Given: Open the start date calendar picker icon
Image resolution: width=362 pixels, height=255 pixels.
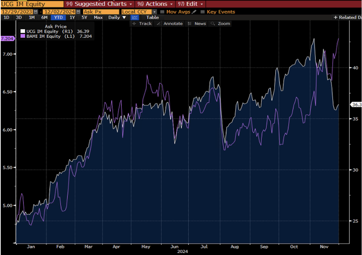Looking at the screenshot, I should 36,12.
